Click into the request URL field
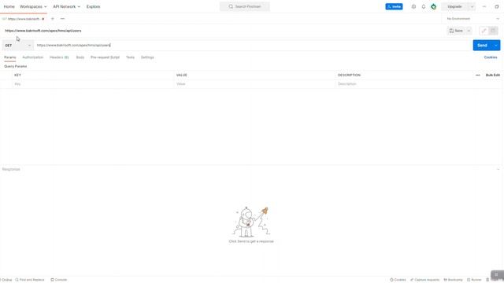The width and height of the screenshot is (504, 283). click(253, 46)
